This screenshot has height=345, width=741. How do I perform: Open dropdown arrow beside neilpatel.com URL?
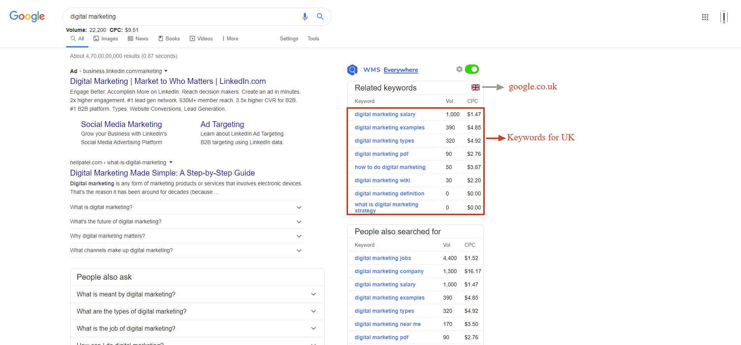tap(171, 162)
